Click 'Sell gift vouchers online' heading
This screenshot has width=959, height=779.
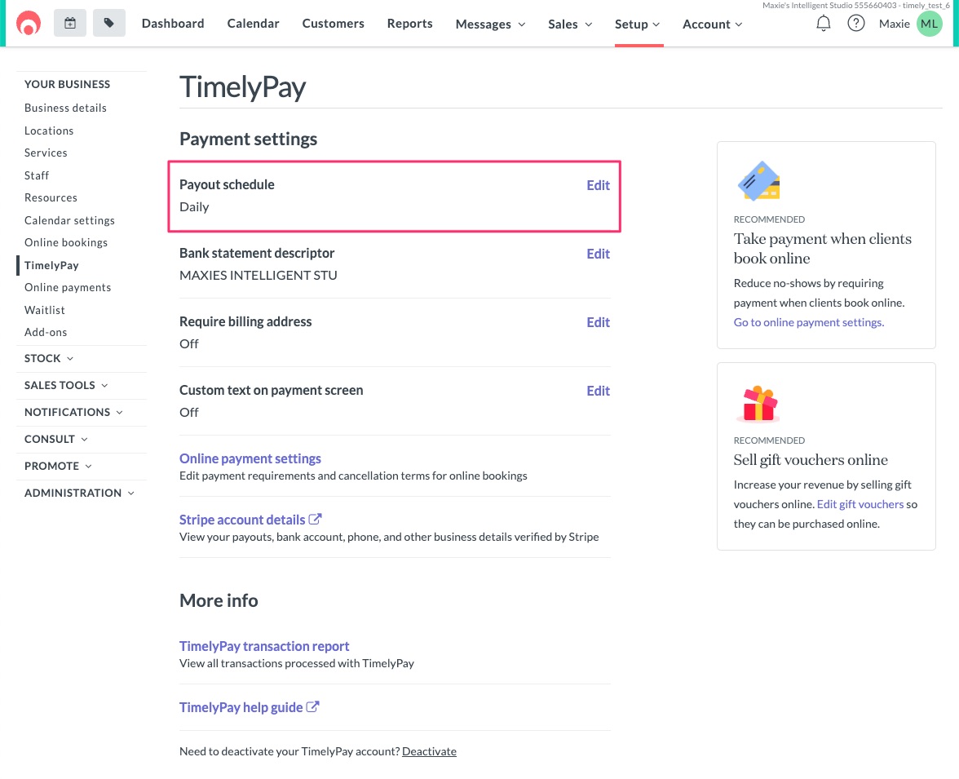coord(811,459)
